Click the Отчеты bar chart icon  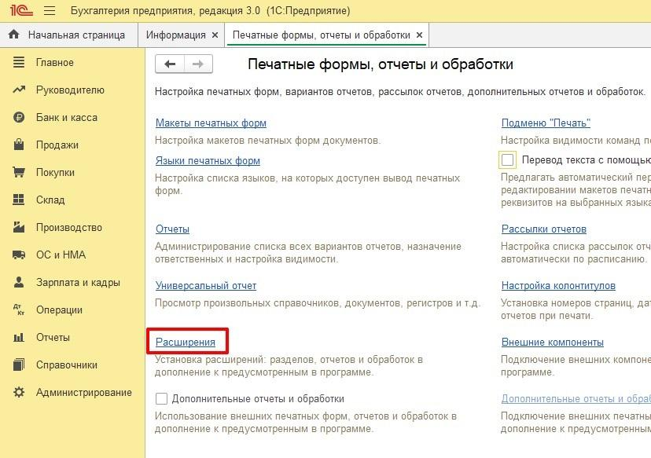pyautogui.click(x=19, y=337)
